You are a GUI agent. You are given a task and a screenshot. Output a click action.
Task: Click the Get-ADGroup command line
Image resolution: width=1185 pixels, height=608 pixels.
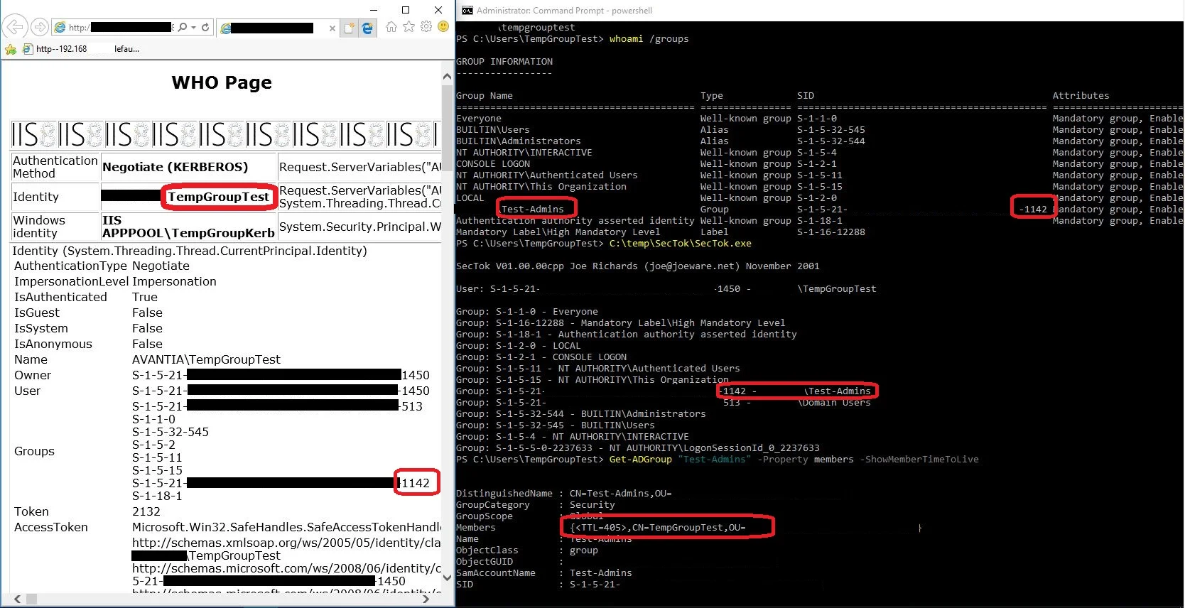[x=794, y=460]
